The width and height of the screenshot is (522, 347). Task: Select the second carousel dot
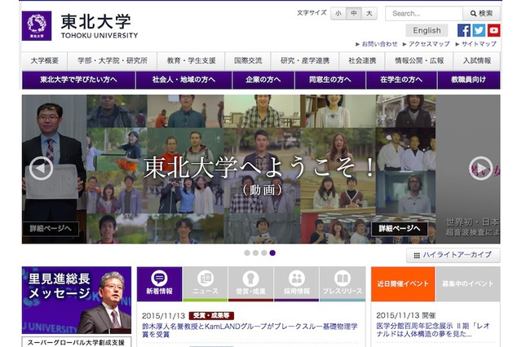click(x=255, y=253)
